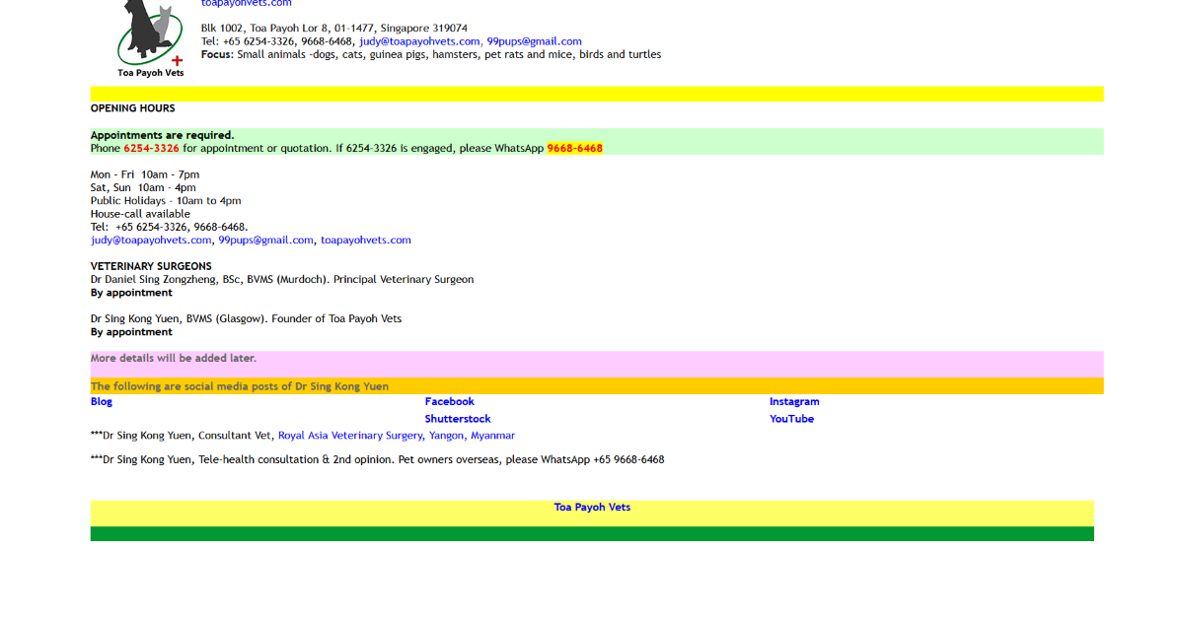Image resolution: width=1184 pixels, height=619 pixels.
Task: Click judy@toapayohvets.com email in header
Action: (x=419, y=41)
